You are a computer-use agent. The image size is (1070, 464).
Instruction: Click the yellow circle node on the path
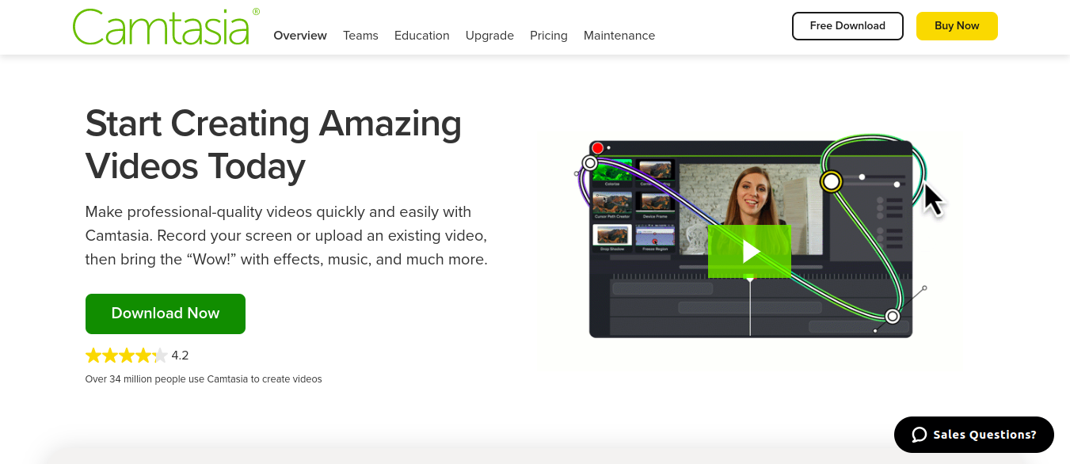pyautogui.click(x=831, y=182)
